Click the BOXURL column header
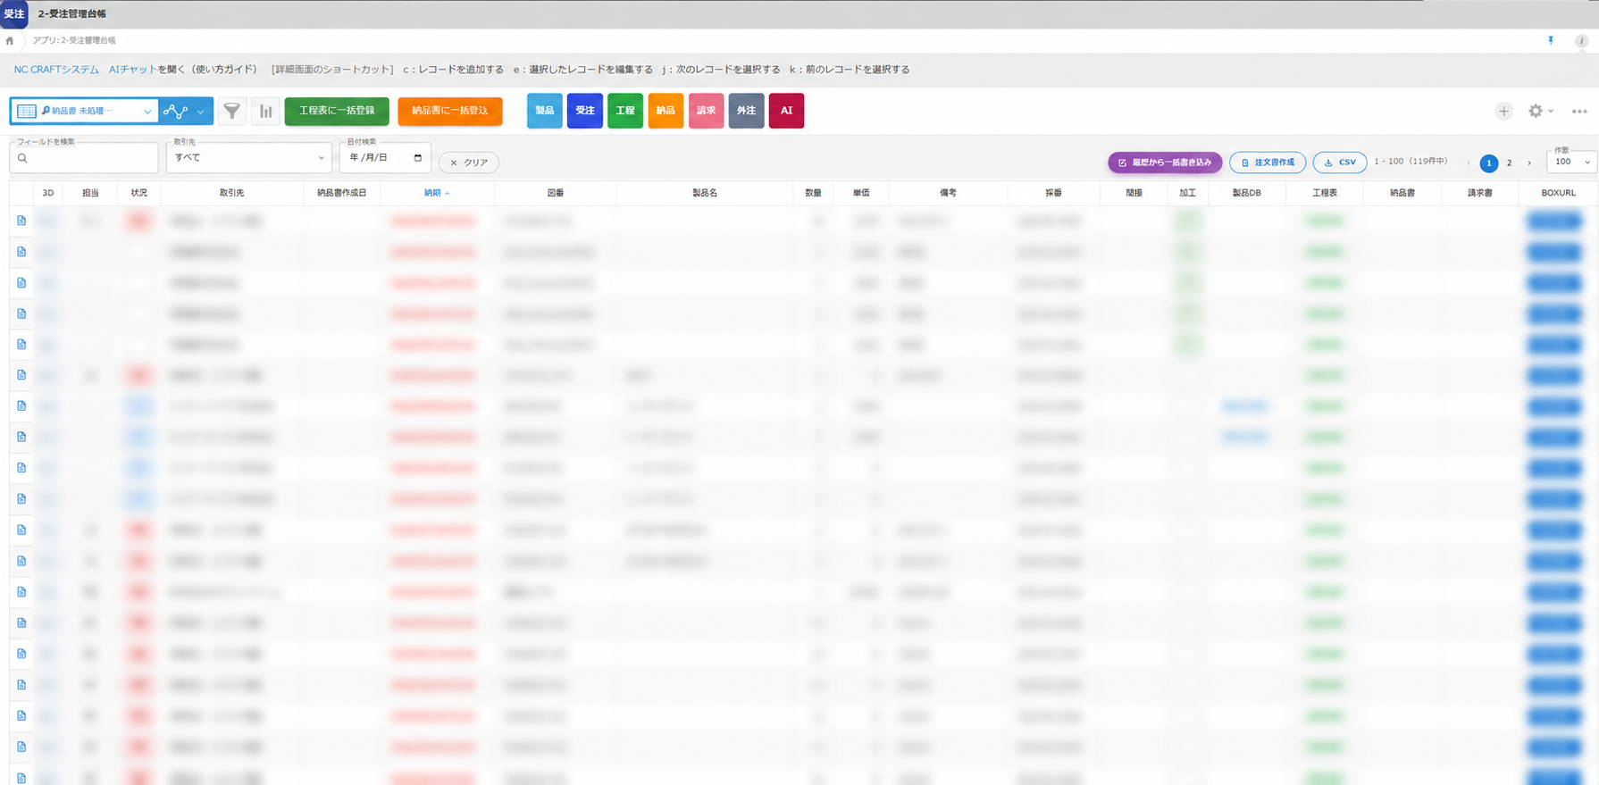Viewport: 1599px width, 785px height. [1558, 193]
